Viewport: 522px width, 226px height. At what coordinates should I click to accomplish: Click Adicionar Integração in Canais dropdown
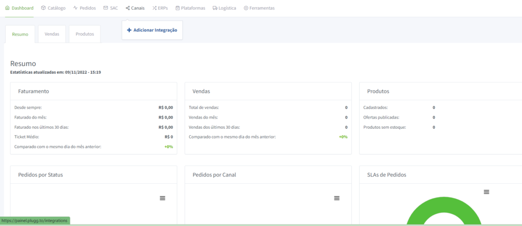152,30
